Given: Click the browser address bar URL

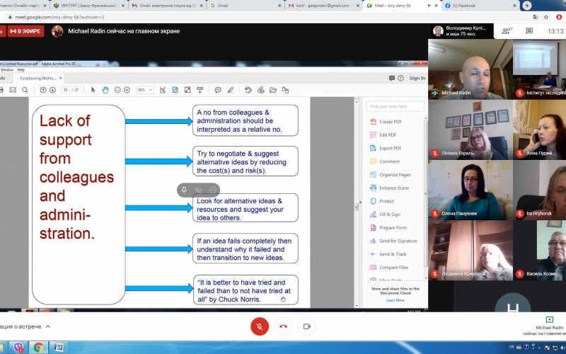Looking at the screenshot, I should pos(59,17).
